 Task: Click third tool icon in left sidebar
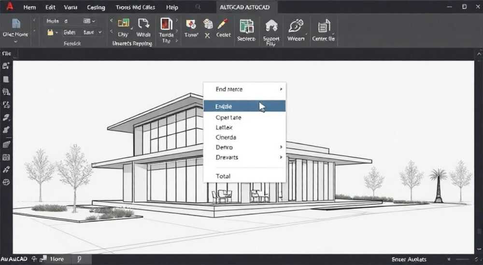(x=6, y=92)
